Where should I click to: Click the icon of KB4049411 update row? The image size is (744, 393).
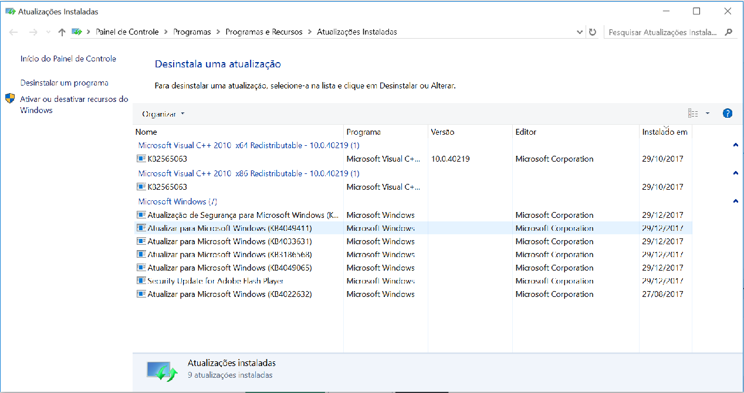pos(141,228)
